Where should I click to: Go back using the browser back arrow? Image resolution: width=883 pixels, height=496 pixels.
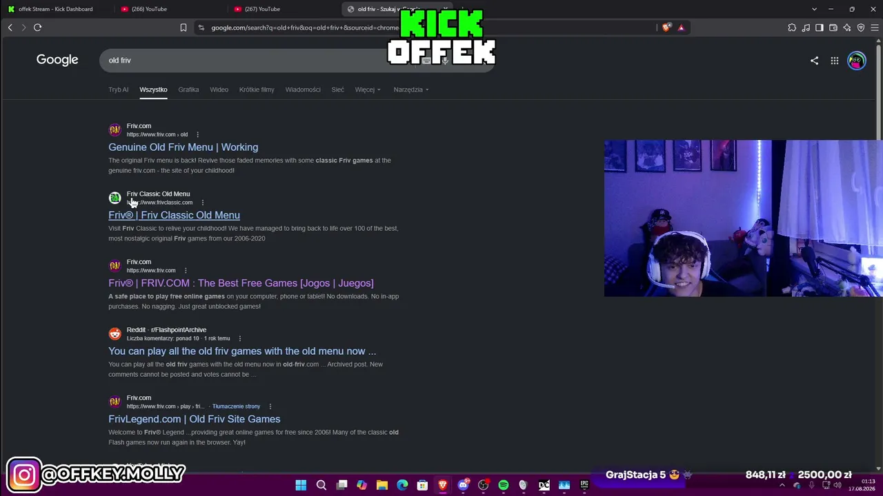(x=10, y=28)
